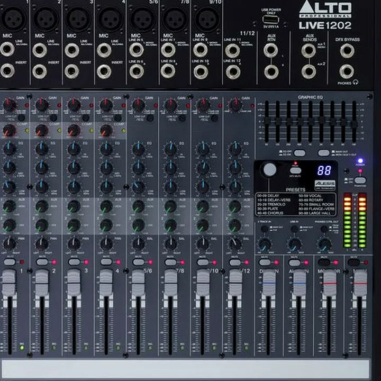Click the channel 1 GAIN knob
The width and height of the screenshot is (381, 381).
pyautogui.click(x=9, y=105)
